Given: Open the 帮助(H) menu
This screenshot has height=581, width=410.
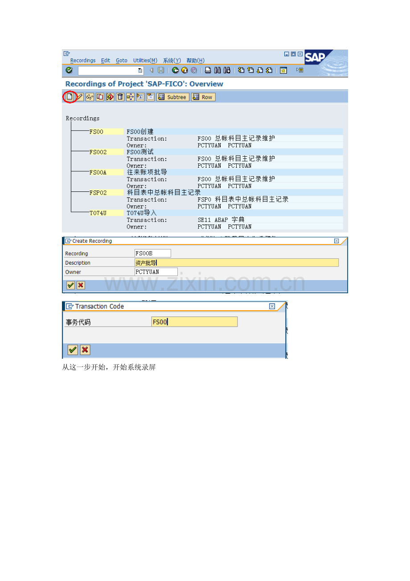Looking at the screenshot, I should 195,61.
